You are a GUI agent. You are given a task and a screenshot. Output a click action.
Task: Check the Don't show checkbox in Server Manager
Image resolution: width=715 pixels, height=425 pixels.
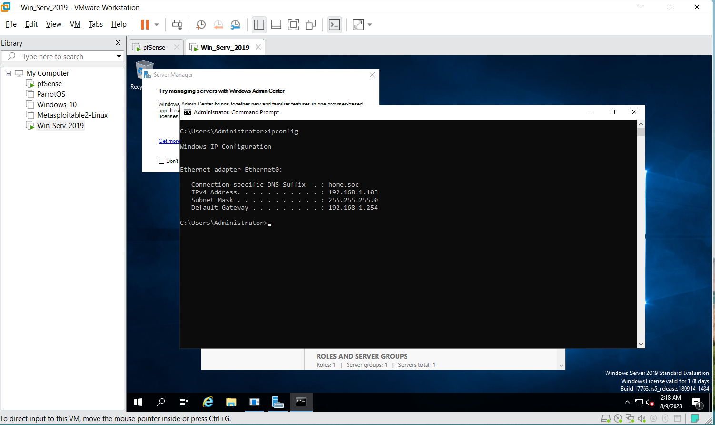tap(161, 161)
